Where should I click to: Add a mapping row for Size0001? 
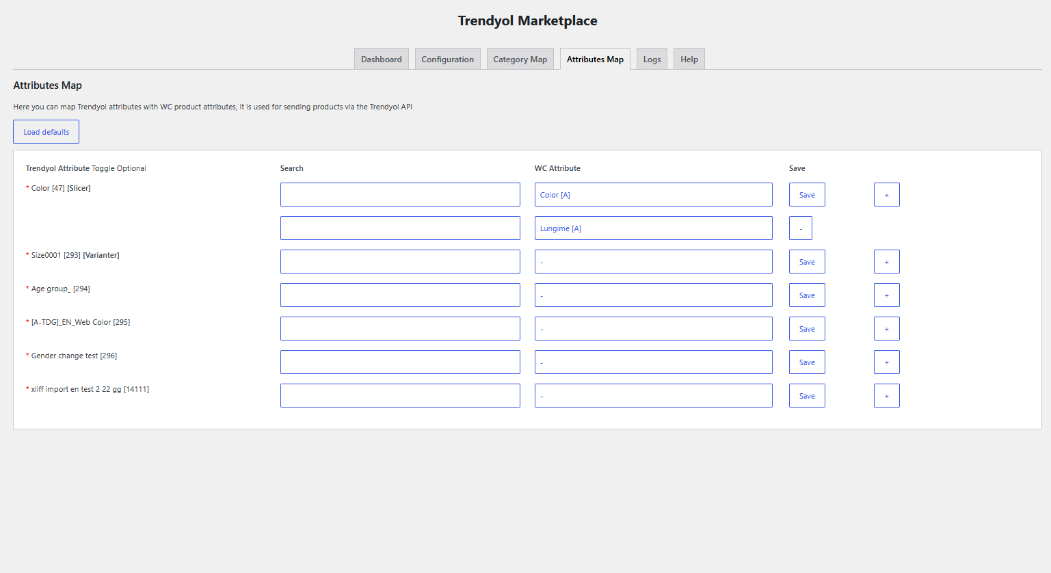[886, 262]
